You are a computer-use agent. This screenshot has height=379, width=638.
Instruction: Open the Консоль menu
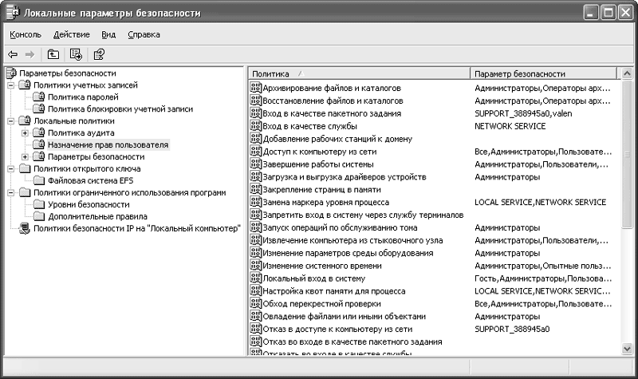point(26,34)
